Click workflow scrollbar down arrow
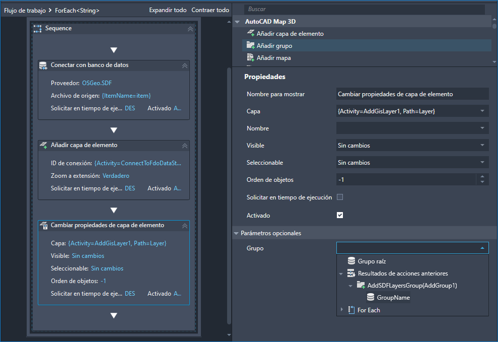This screenshot has width=498, height=342. coord(229,334)
